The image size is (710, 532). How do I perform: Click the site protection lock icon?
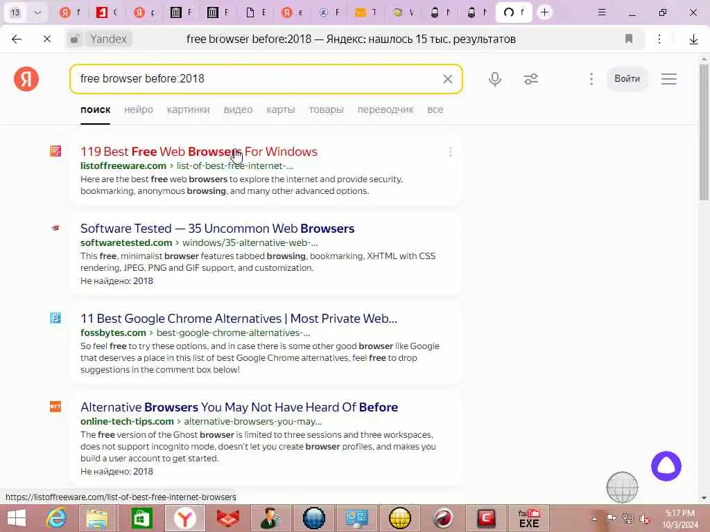(x=75, y=39)
